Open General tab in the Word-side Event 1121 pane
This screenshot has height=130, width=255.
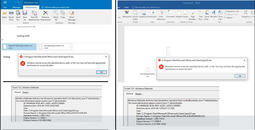[130, 94]
